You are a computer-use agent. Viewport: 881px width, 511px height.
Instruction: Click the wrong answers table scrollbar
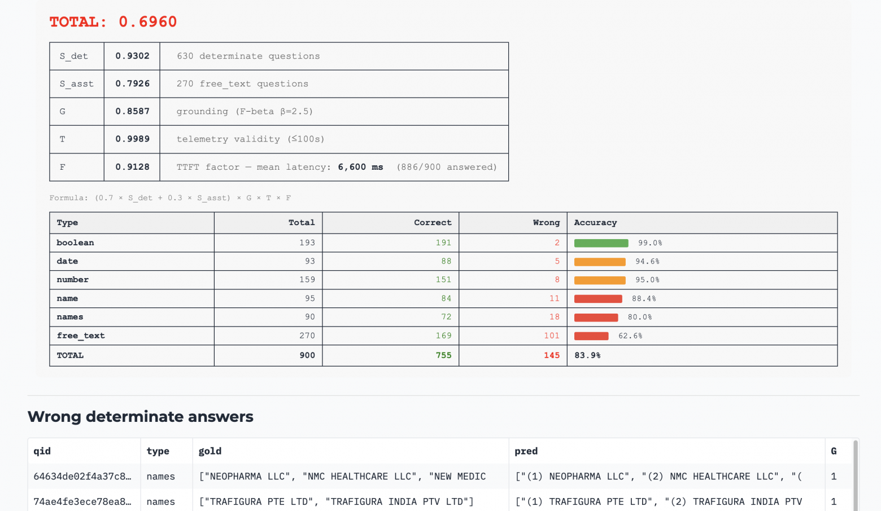tap(856, 475)
